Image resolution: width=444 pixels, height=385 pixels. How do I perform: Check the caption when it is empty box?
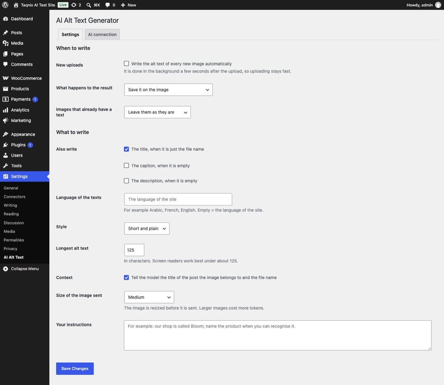tap(126, 165)
